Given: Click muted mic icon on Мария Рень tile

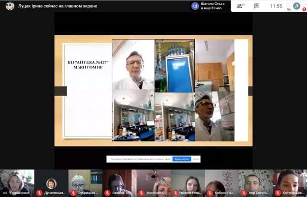Looking at the screenshot, I should tap(176, 193).
